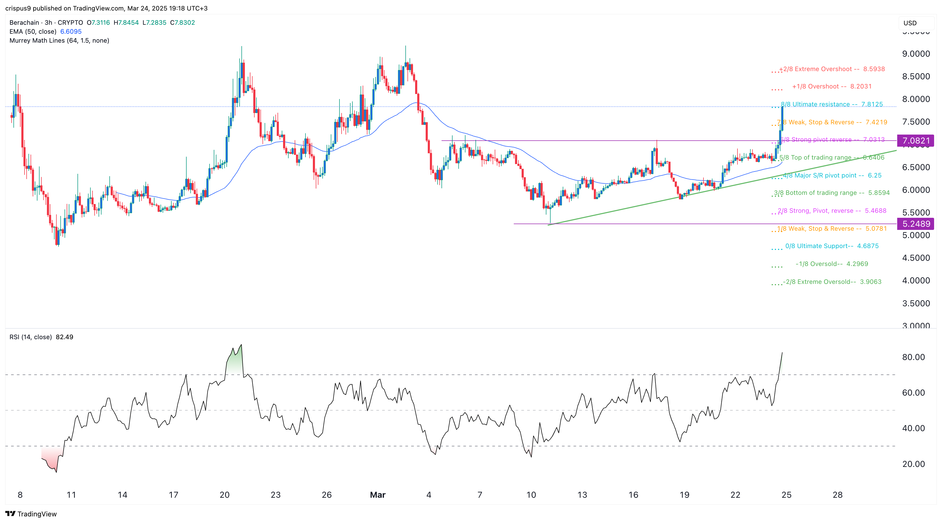
Task: Click the 8/8 Ultimate resistance 7.8125 label
Action: [x=832, y=105]
